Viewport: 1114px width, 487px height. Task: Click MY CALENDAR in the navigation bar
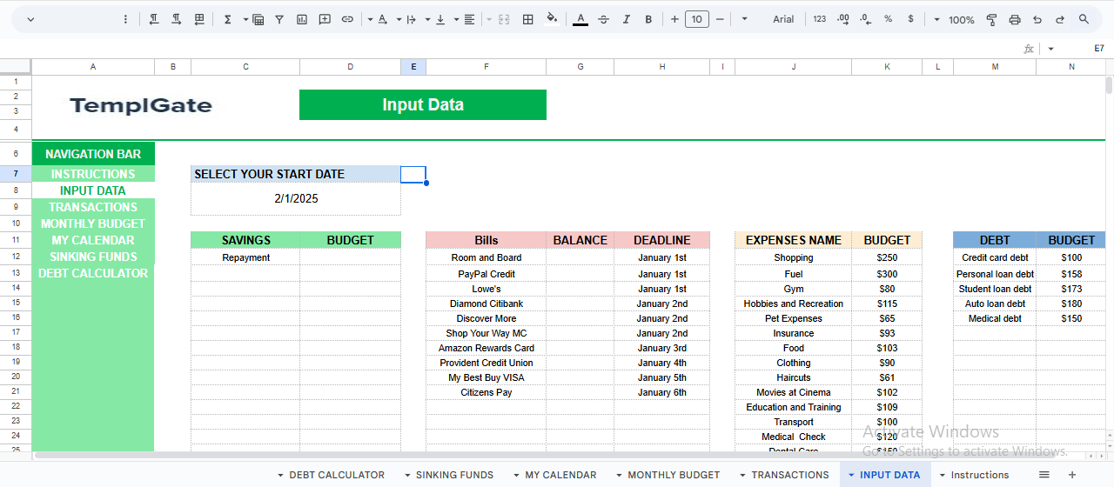click(93, 240)
